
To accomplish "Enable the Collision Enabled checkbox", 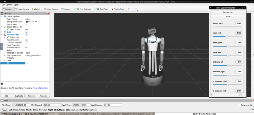I will [26, 42].
